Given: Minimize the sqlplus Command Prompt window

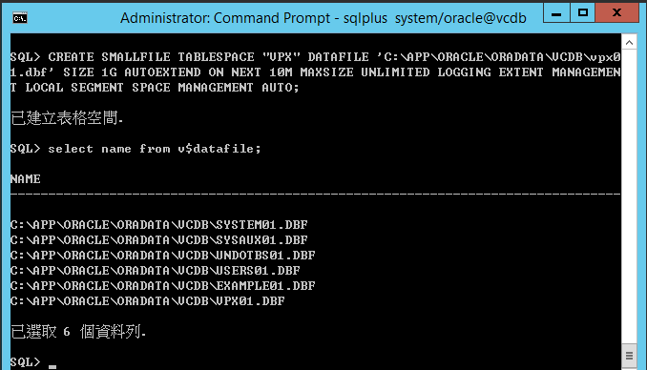Looking at the screenshot, I should click(556, 13).
